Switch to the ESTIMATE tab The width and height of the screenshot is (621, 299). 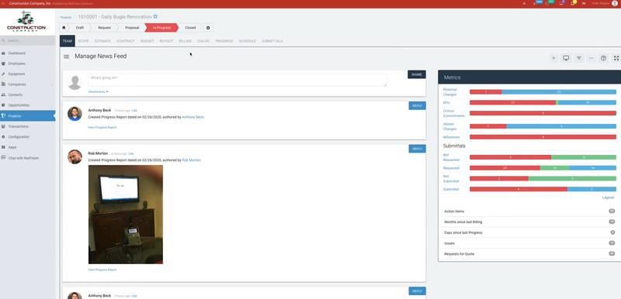pyautogui.click(x=102, y=41)
